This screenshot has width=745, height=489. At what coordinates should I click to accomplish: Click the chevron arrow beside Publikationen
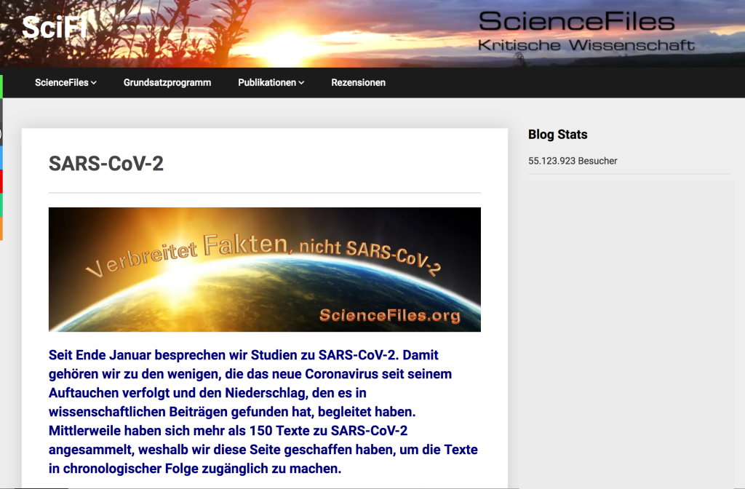coord(301,83)
